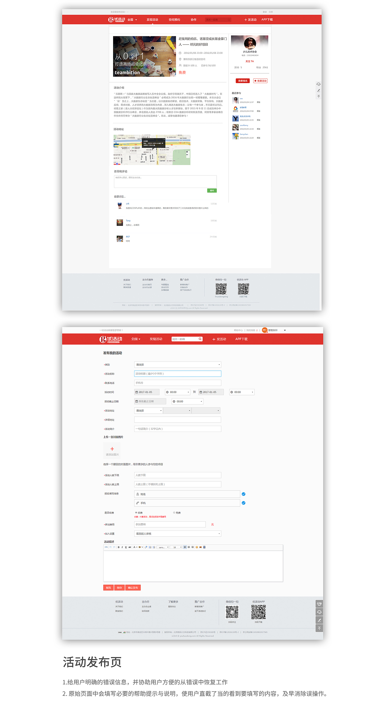Open the 加入设置 需发起人审核 dropdown

coord(178,534)
